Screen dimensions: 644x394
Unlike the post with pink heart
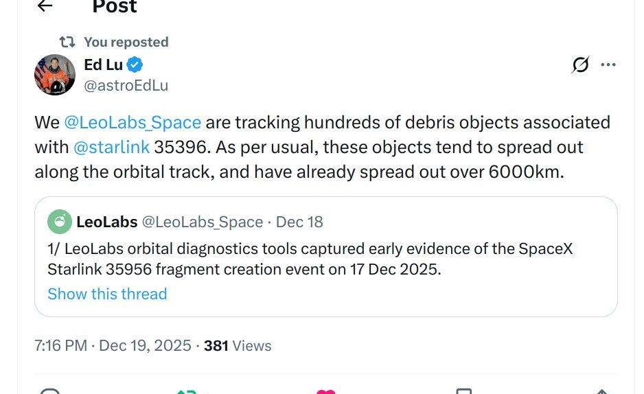click(325, 392)
